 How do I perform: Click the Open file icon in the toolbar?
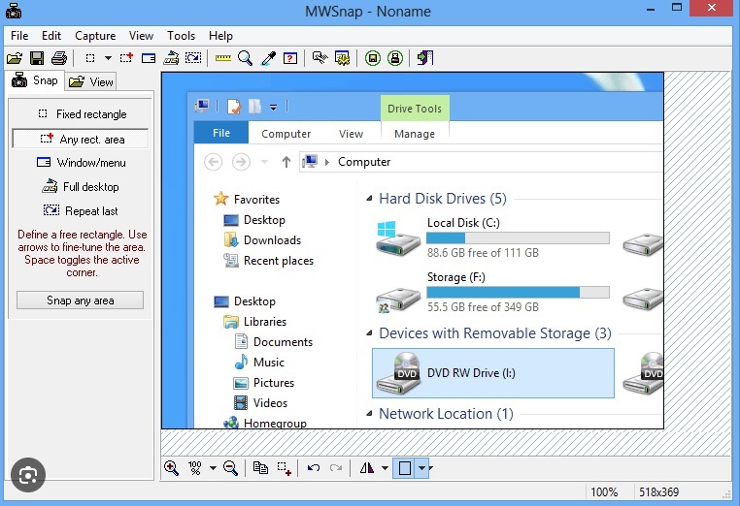15,58
